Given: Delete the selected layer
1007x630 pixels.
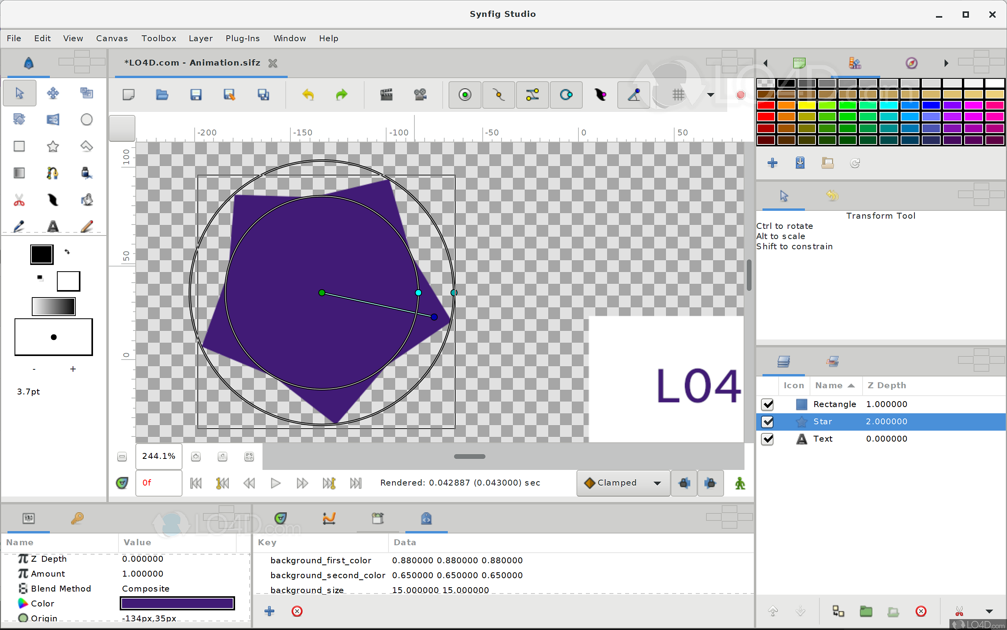Looking at the screenshot, I should coord(921,611).
